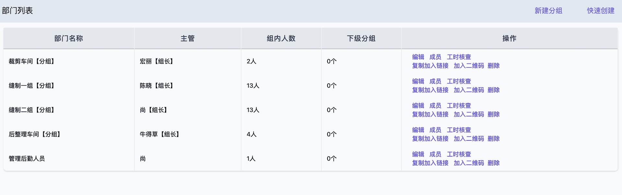The image size is (622, 195).
Task: Click 删除 for 裁剪车间【分组】
Action: pyautogui.click(x=494, y=66)
